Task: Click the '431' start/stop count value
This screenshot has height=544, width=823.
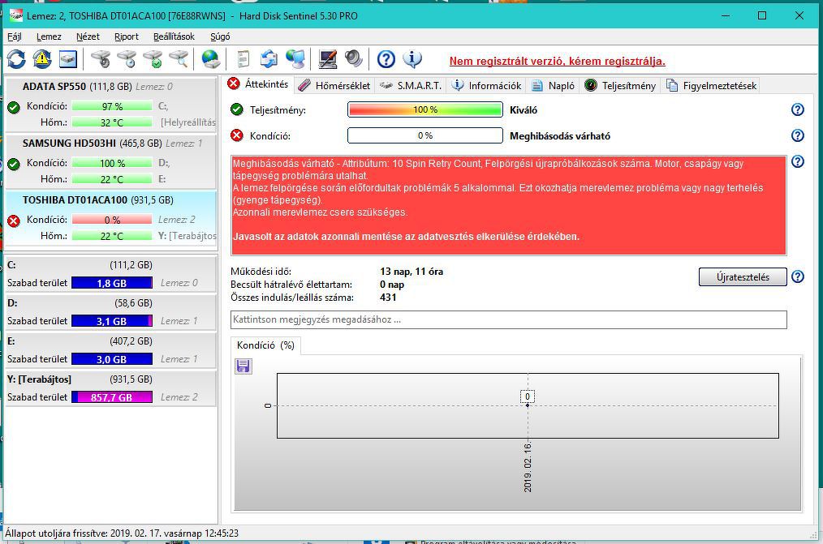Action: coord(389,298)
